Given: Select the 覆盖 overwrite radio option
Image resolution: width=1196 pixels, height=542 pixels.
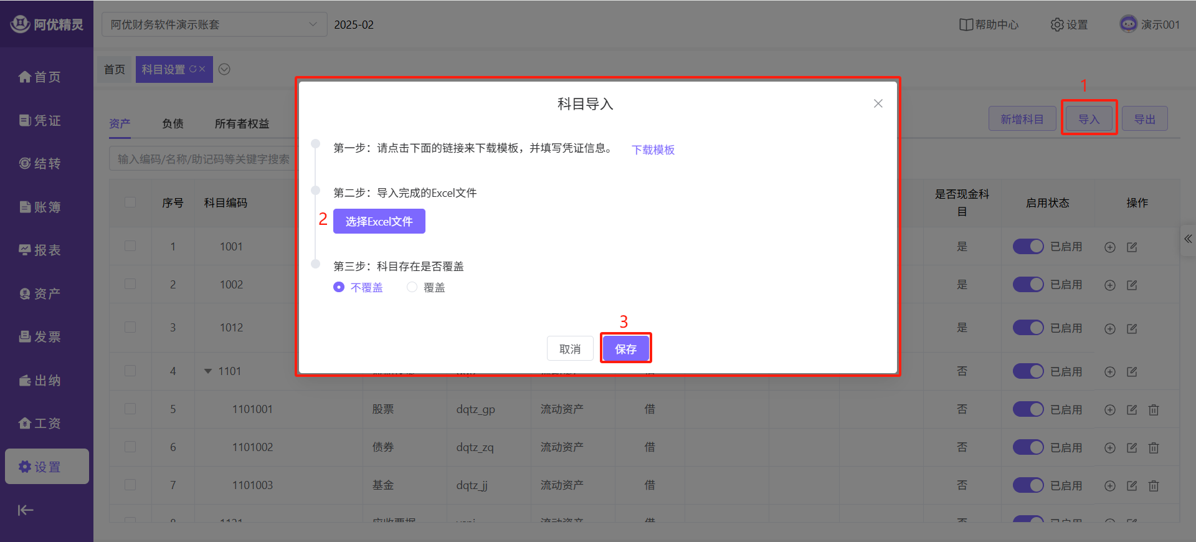Looking at the screenshot, I should [412, 287].
